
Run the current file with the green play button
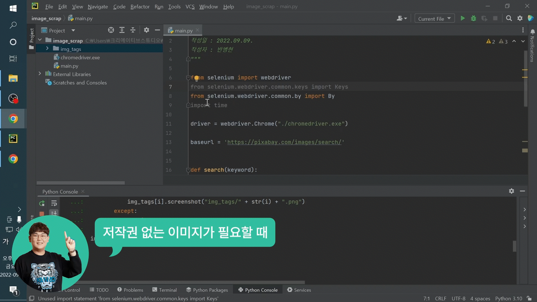point(463,18)
